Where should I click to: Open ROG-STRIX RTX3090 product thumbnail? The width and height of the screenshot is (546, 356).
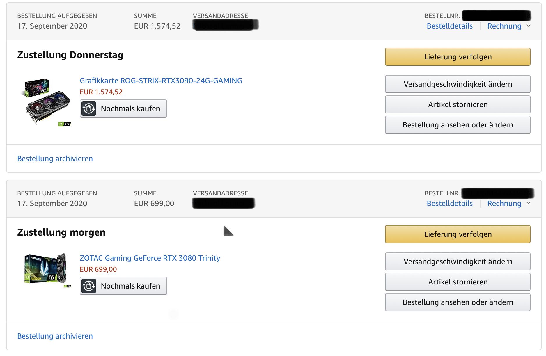[47, 102]
